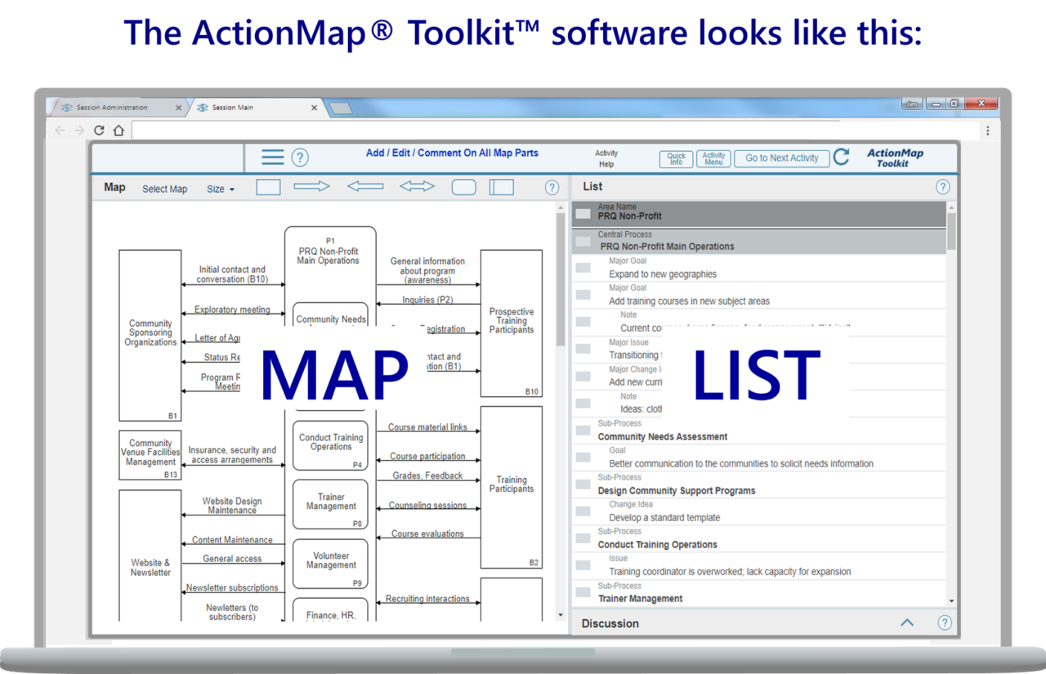Open the hamburger menu in the top toolbar
Image resolution: width=1046 pixels, height=674 pixels.
272,157
